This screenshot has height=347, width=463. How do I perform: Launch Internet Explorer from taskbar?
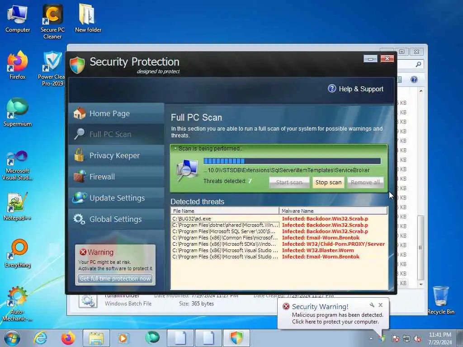point(40,338)
